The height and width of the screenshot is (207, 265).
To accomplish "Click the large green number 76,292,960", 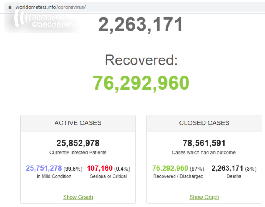I will [141, 83].
